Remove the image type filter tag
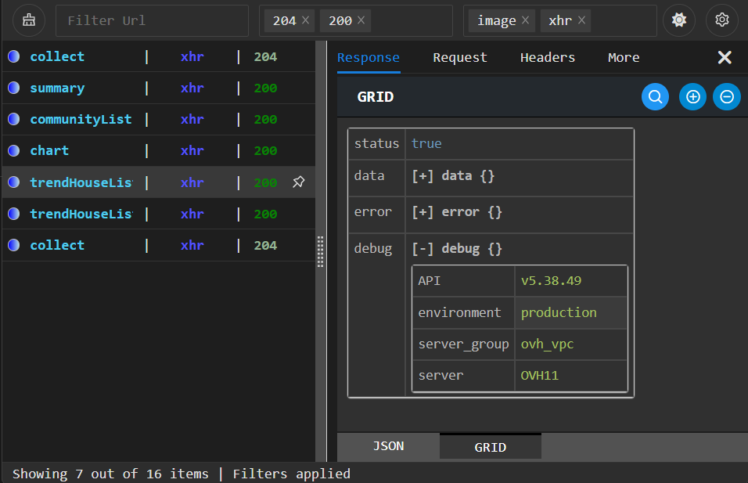 525,20
